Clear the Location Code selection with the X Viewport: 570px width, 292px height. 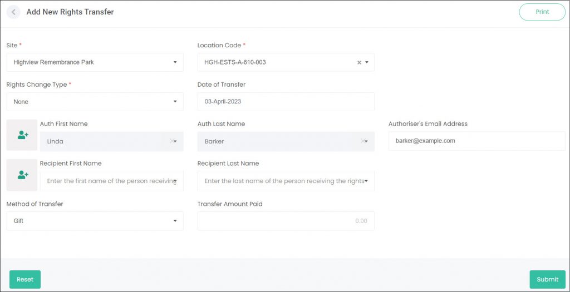(359, 62)
